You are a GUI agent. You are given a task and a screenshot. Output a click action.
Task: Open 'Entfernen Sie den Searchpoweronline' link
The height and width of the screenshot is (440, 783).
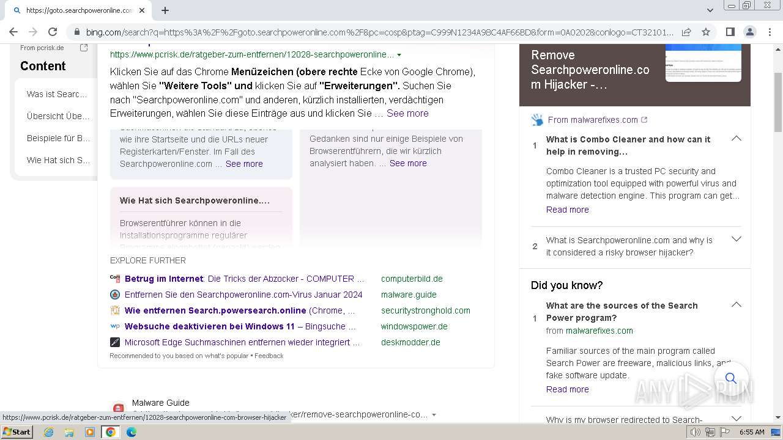(x=243, y=295)
